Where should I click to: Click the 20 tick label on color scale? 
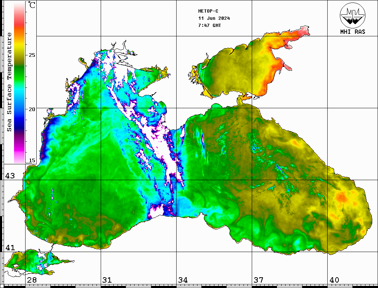pos(32,109)
